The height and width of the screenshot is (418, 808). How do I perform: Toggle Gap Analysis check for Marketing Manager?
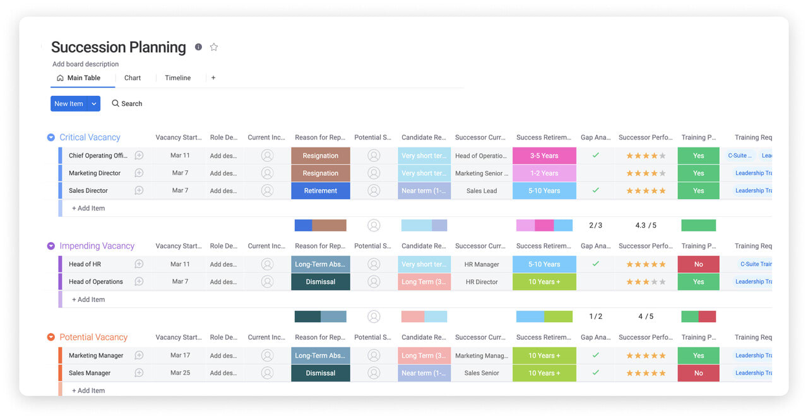595,355
